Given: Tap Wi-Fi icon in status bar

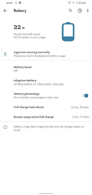Looking at the screenshot, I should (x=74, y=3).
